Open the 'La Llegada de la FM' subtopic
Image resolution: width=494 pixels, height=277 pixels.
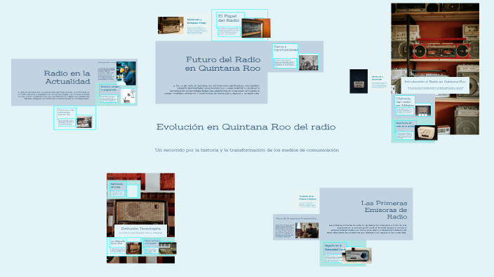[118, 242]
